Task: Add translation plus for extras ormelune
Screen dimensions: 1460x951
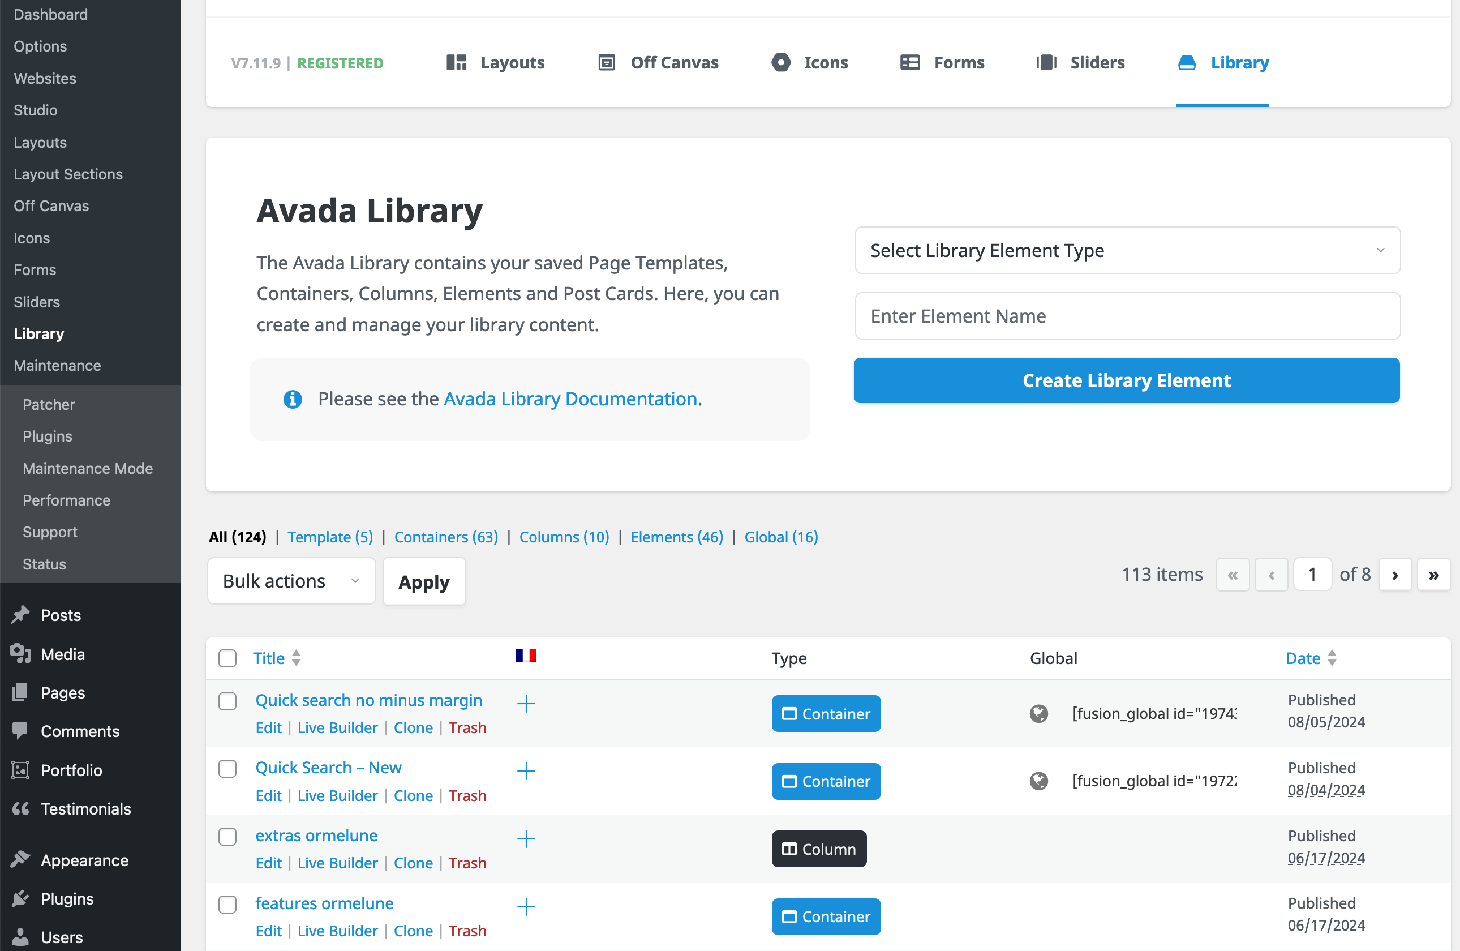Action: click(x=526, y=839)
